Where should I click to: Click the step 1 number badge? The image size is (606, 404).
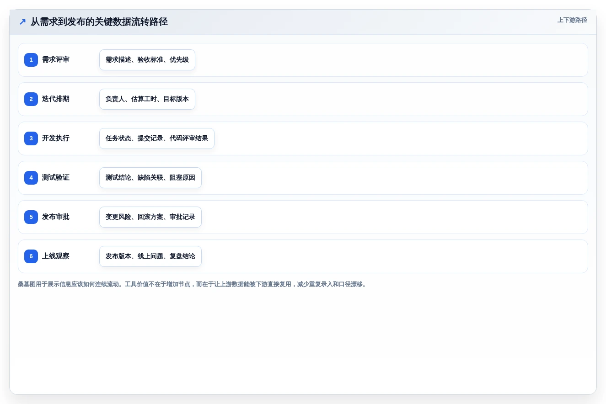[x=31, y=60]
